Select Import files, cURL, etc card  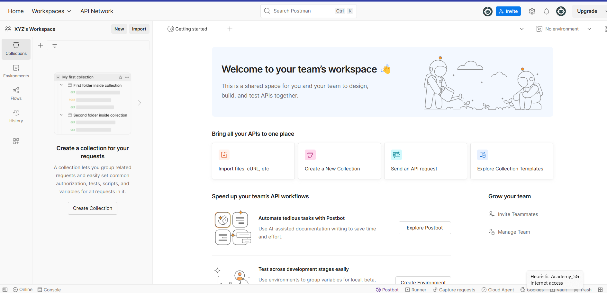coord(253,161)
